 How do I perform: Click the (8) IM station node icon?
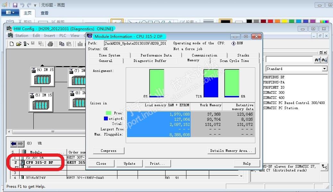pyautogui.click(x=77, y=100)
